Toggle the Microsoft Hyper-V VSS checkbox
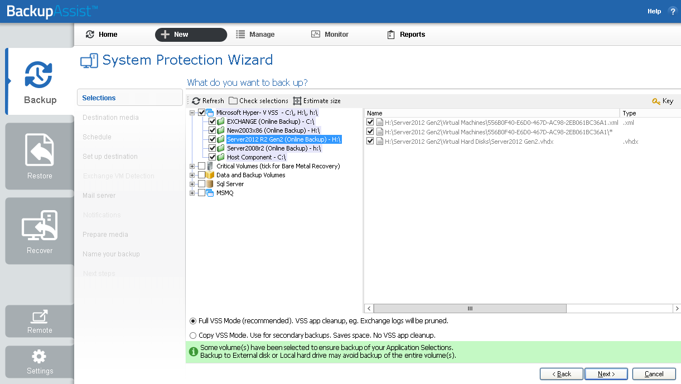The image size is (681, 384). pyautogui.click(x=202, y=113)
